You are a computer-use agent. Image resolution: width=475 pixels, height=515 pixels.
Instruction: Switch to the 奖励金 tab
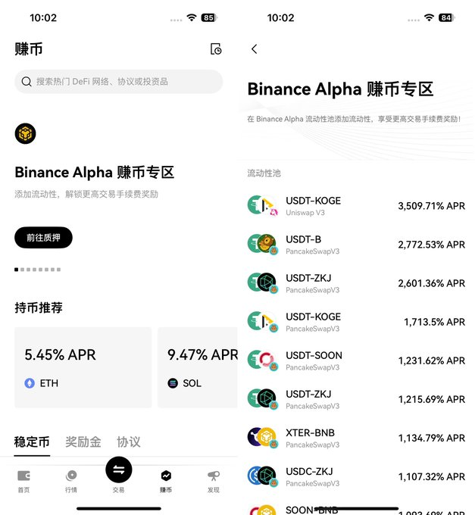click(83, 442)
